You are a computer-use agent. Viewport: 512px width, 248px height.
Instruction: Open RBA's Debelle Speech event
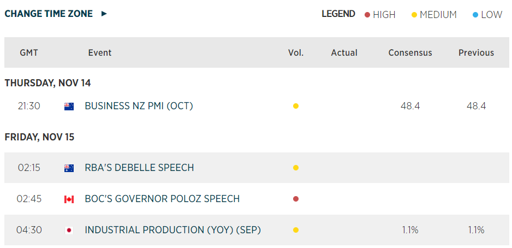coord(139,168)
